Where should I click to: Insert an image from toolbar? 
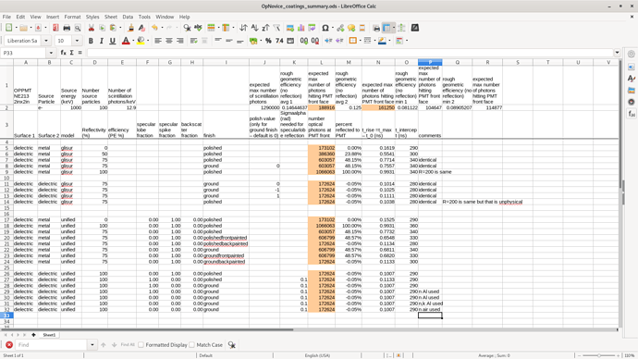290,28
